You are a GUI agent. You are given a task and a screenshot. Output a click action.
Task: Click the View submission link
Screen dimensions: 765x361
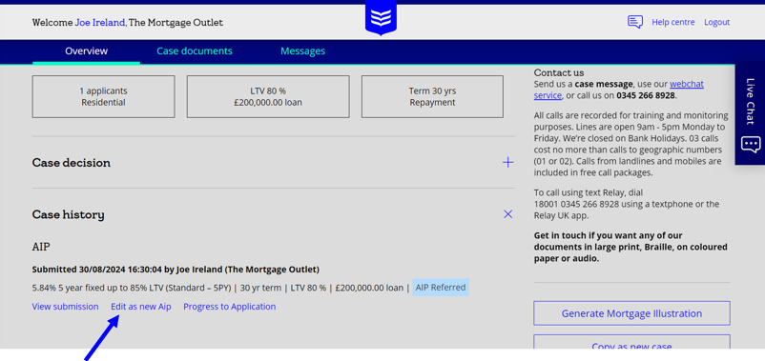(x=65, y=307)
